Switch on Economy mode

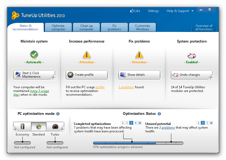point(23,127)
